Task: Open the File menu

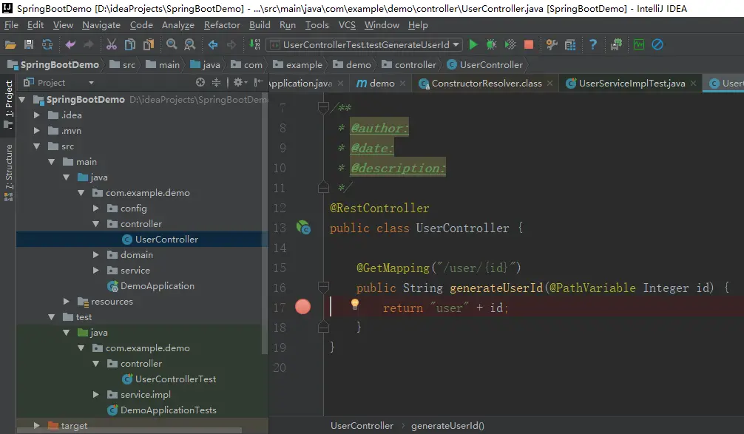Action: (x=11, y=25)
